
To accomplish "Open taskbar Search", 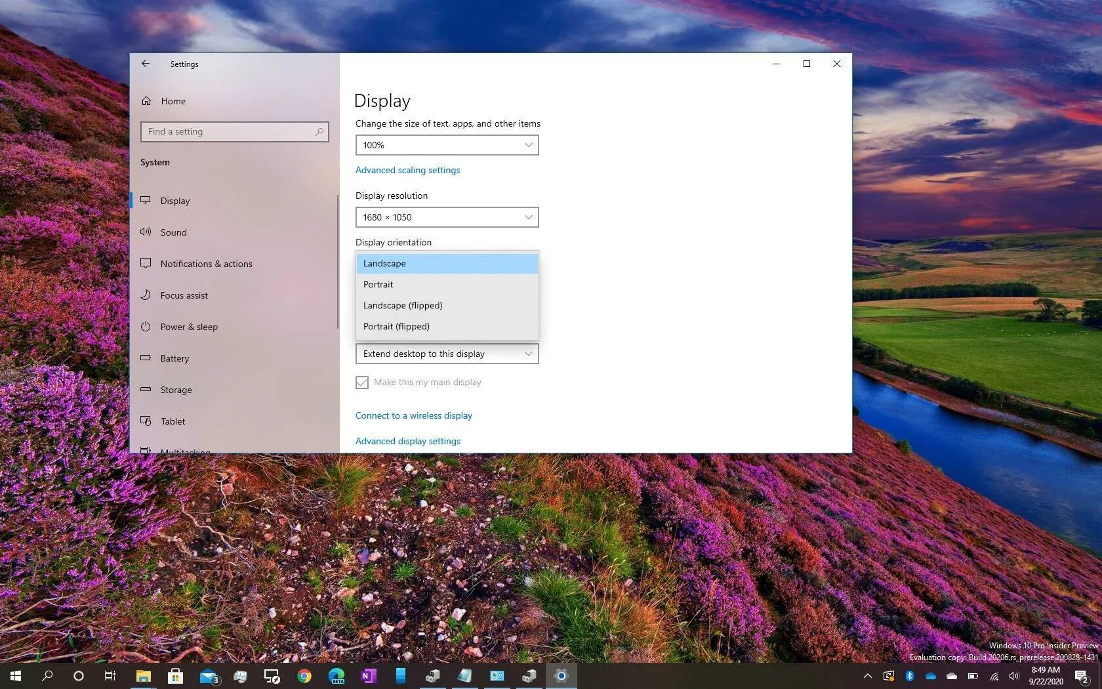I will click(47, 676).
